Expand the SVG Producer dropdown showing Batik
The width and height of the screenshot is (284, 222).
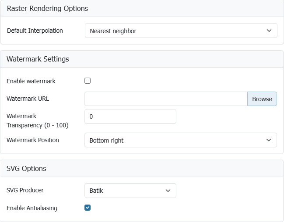click(x=130, y=191)
